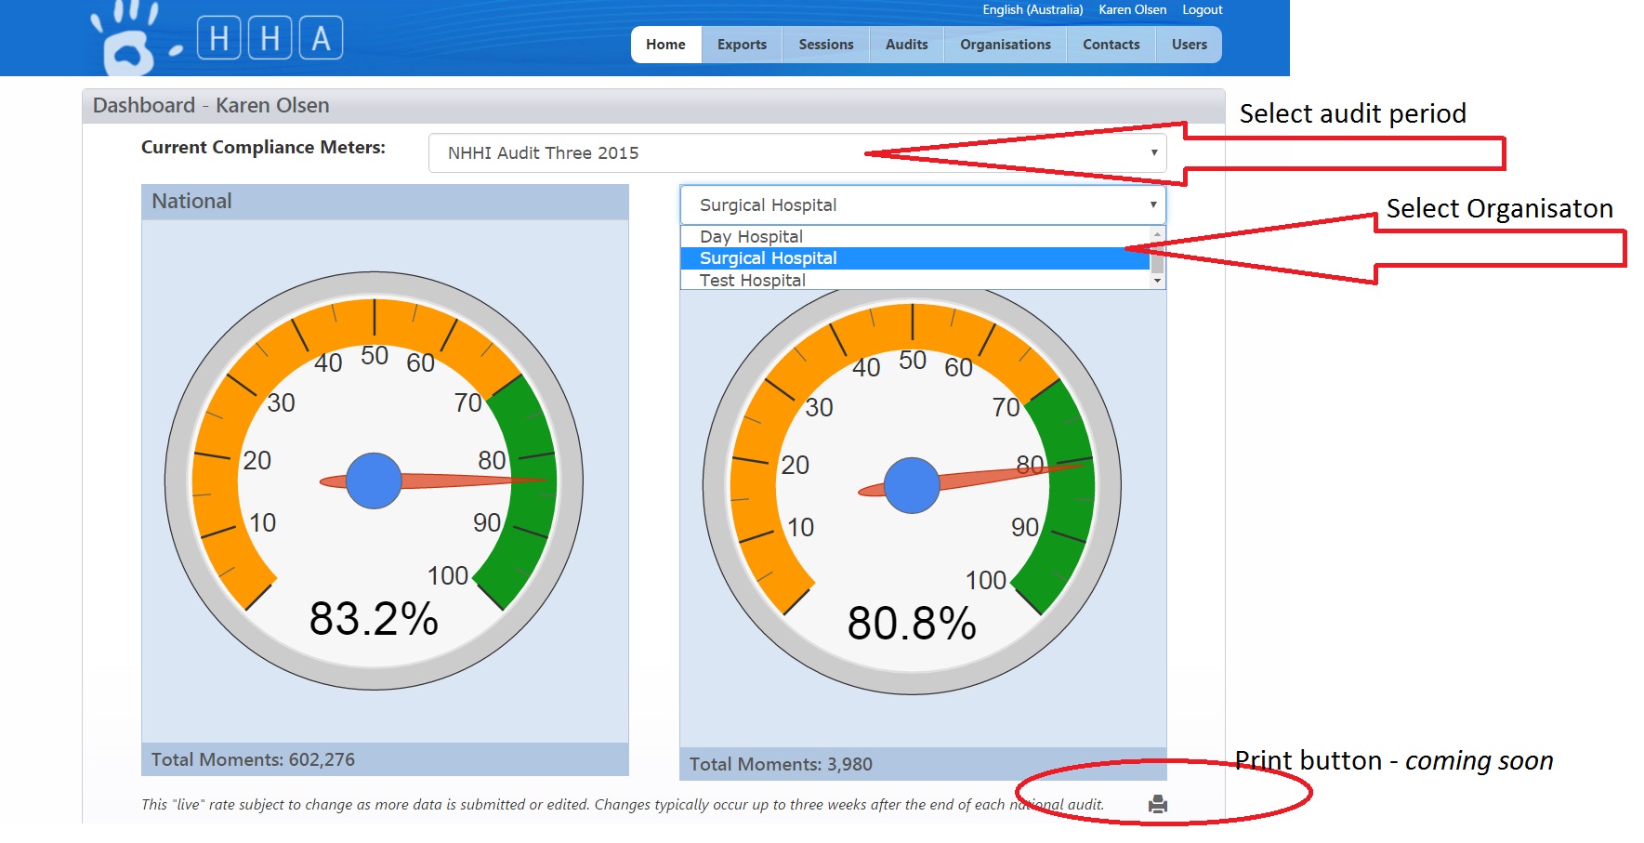Screen dimensions: 1644x843
Task: Pick the highlighted Surgical Hospital option
Action: [x=768, y=258]
